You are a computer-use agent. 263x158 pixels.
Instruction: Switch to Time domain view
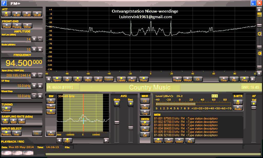pos(224,79)
